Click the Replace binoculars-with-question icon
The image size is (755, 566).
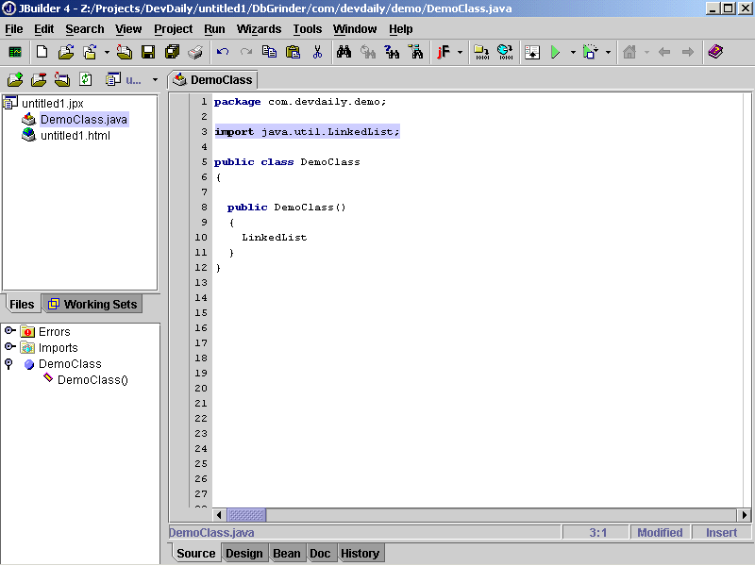point(392,52)
